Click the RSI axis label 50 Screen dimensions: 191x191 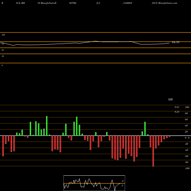3,50
